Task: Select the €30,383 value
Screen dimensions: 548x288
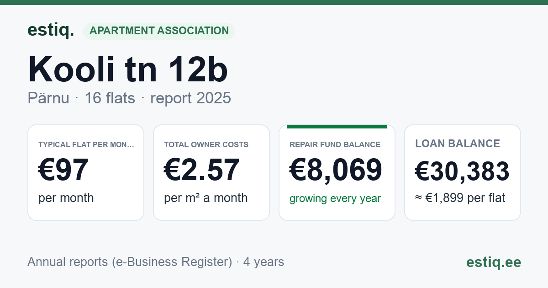Action: coord(462,172)
